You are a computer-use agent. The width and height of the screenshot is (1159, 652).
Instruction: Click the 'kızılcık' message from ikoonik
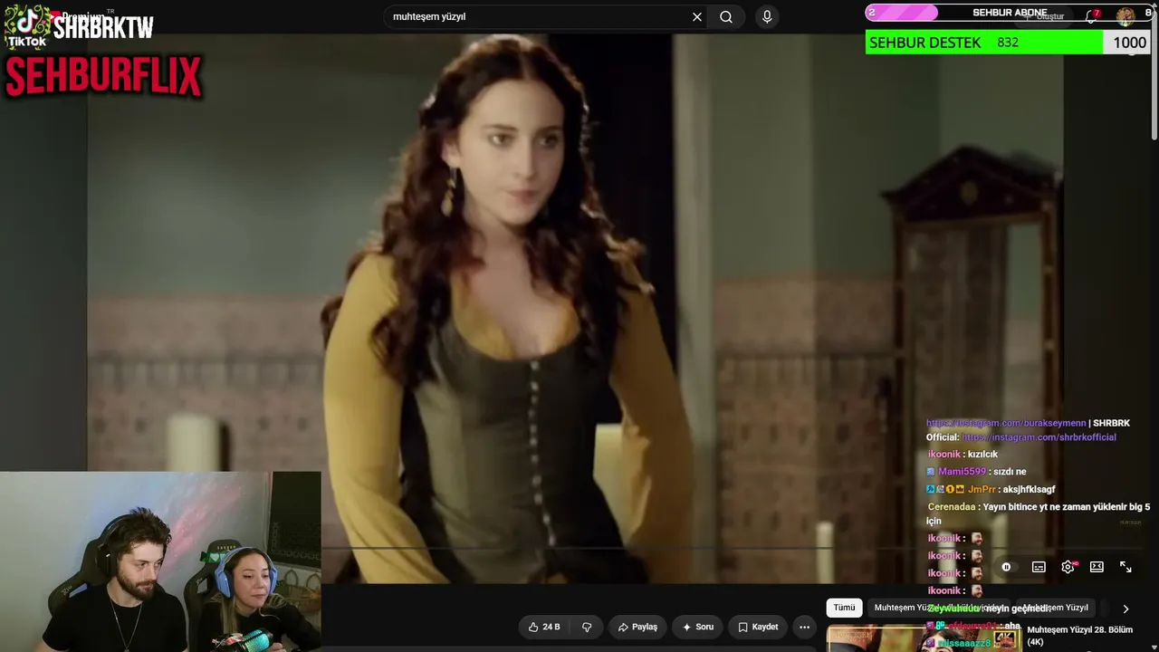coord(982,455)
